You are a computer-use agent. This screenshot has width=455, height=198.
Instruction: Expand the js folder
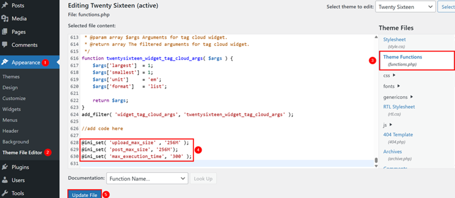pyautogui.click(x=387, y=125)
